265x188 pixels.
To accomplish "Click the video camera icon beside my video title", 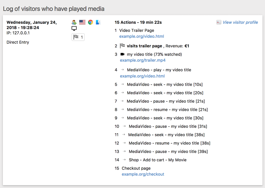I will pyautogui.click(x=122, y=54).
